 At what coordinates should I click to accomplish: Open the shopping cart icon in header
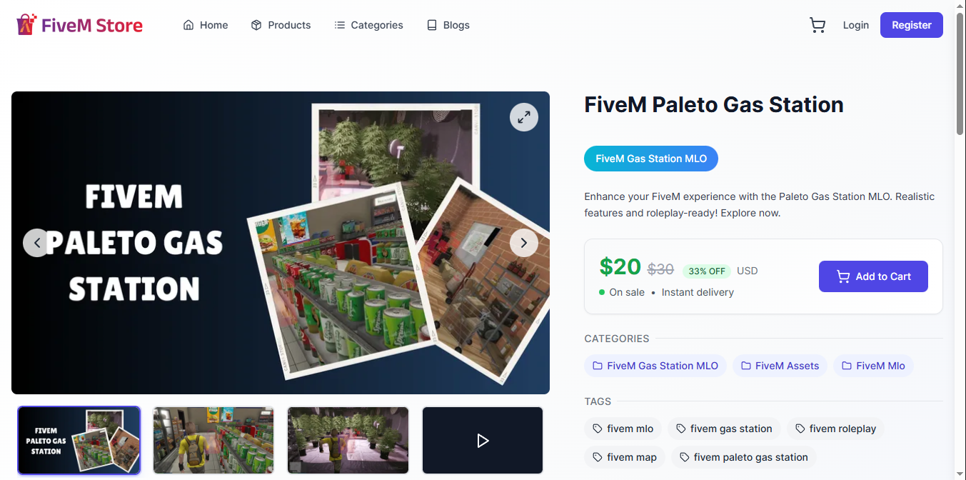tap(817, 25)
